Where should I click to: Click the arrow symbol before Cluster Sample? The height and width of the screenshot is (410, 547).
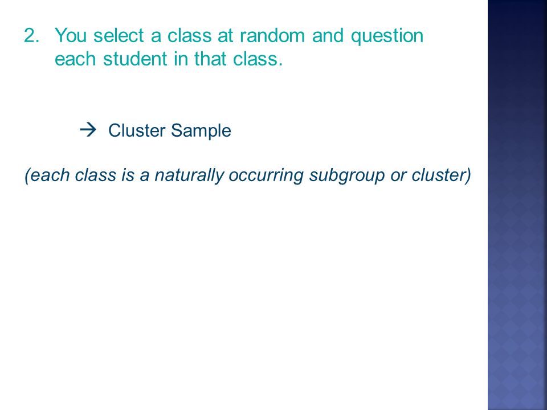click(x=88, y=130)
